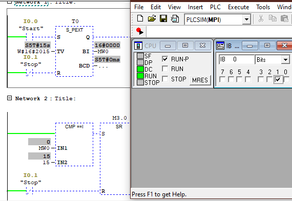Open the File menu
This screenshot has height=201, width=292.
tap(139, 7)
